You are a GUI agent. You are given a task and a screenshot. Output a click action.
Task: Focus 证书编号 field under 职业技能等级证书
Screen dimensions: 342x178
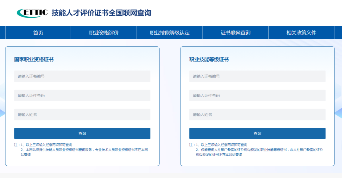coord(257,76)
